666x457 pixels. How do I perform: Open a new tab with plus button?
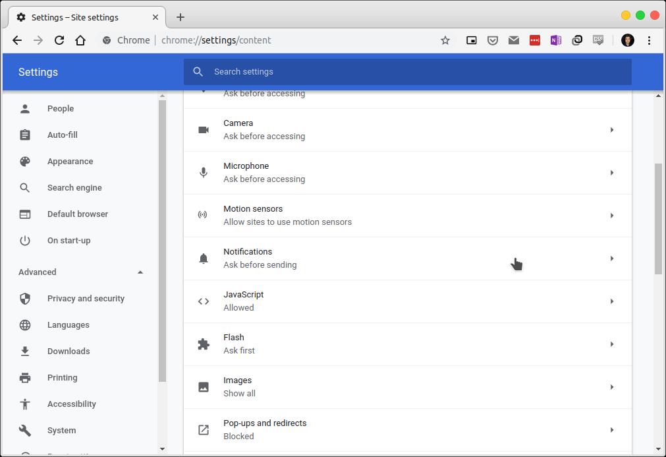(180, 17)
